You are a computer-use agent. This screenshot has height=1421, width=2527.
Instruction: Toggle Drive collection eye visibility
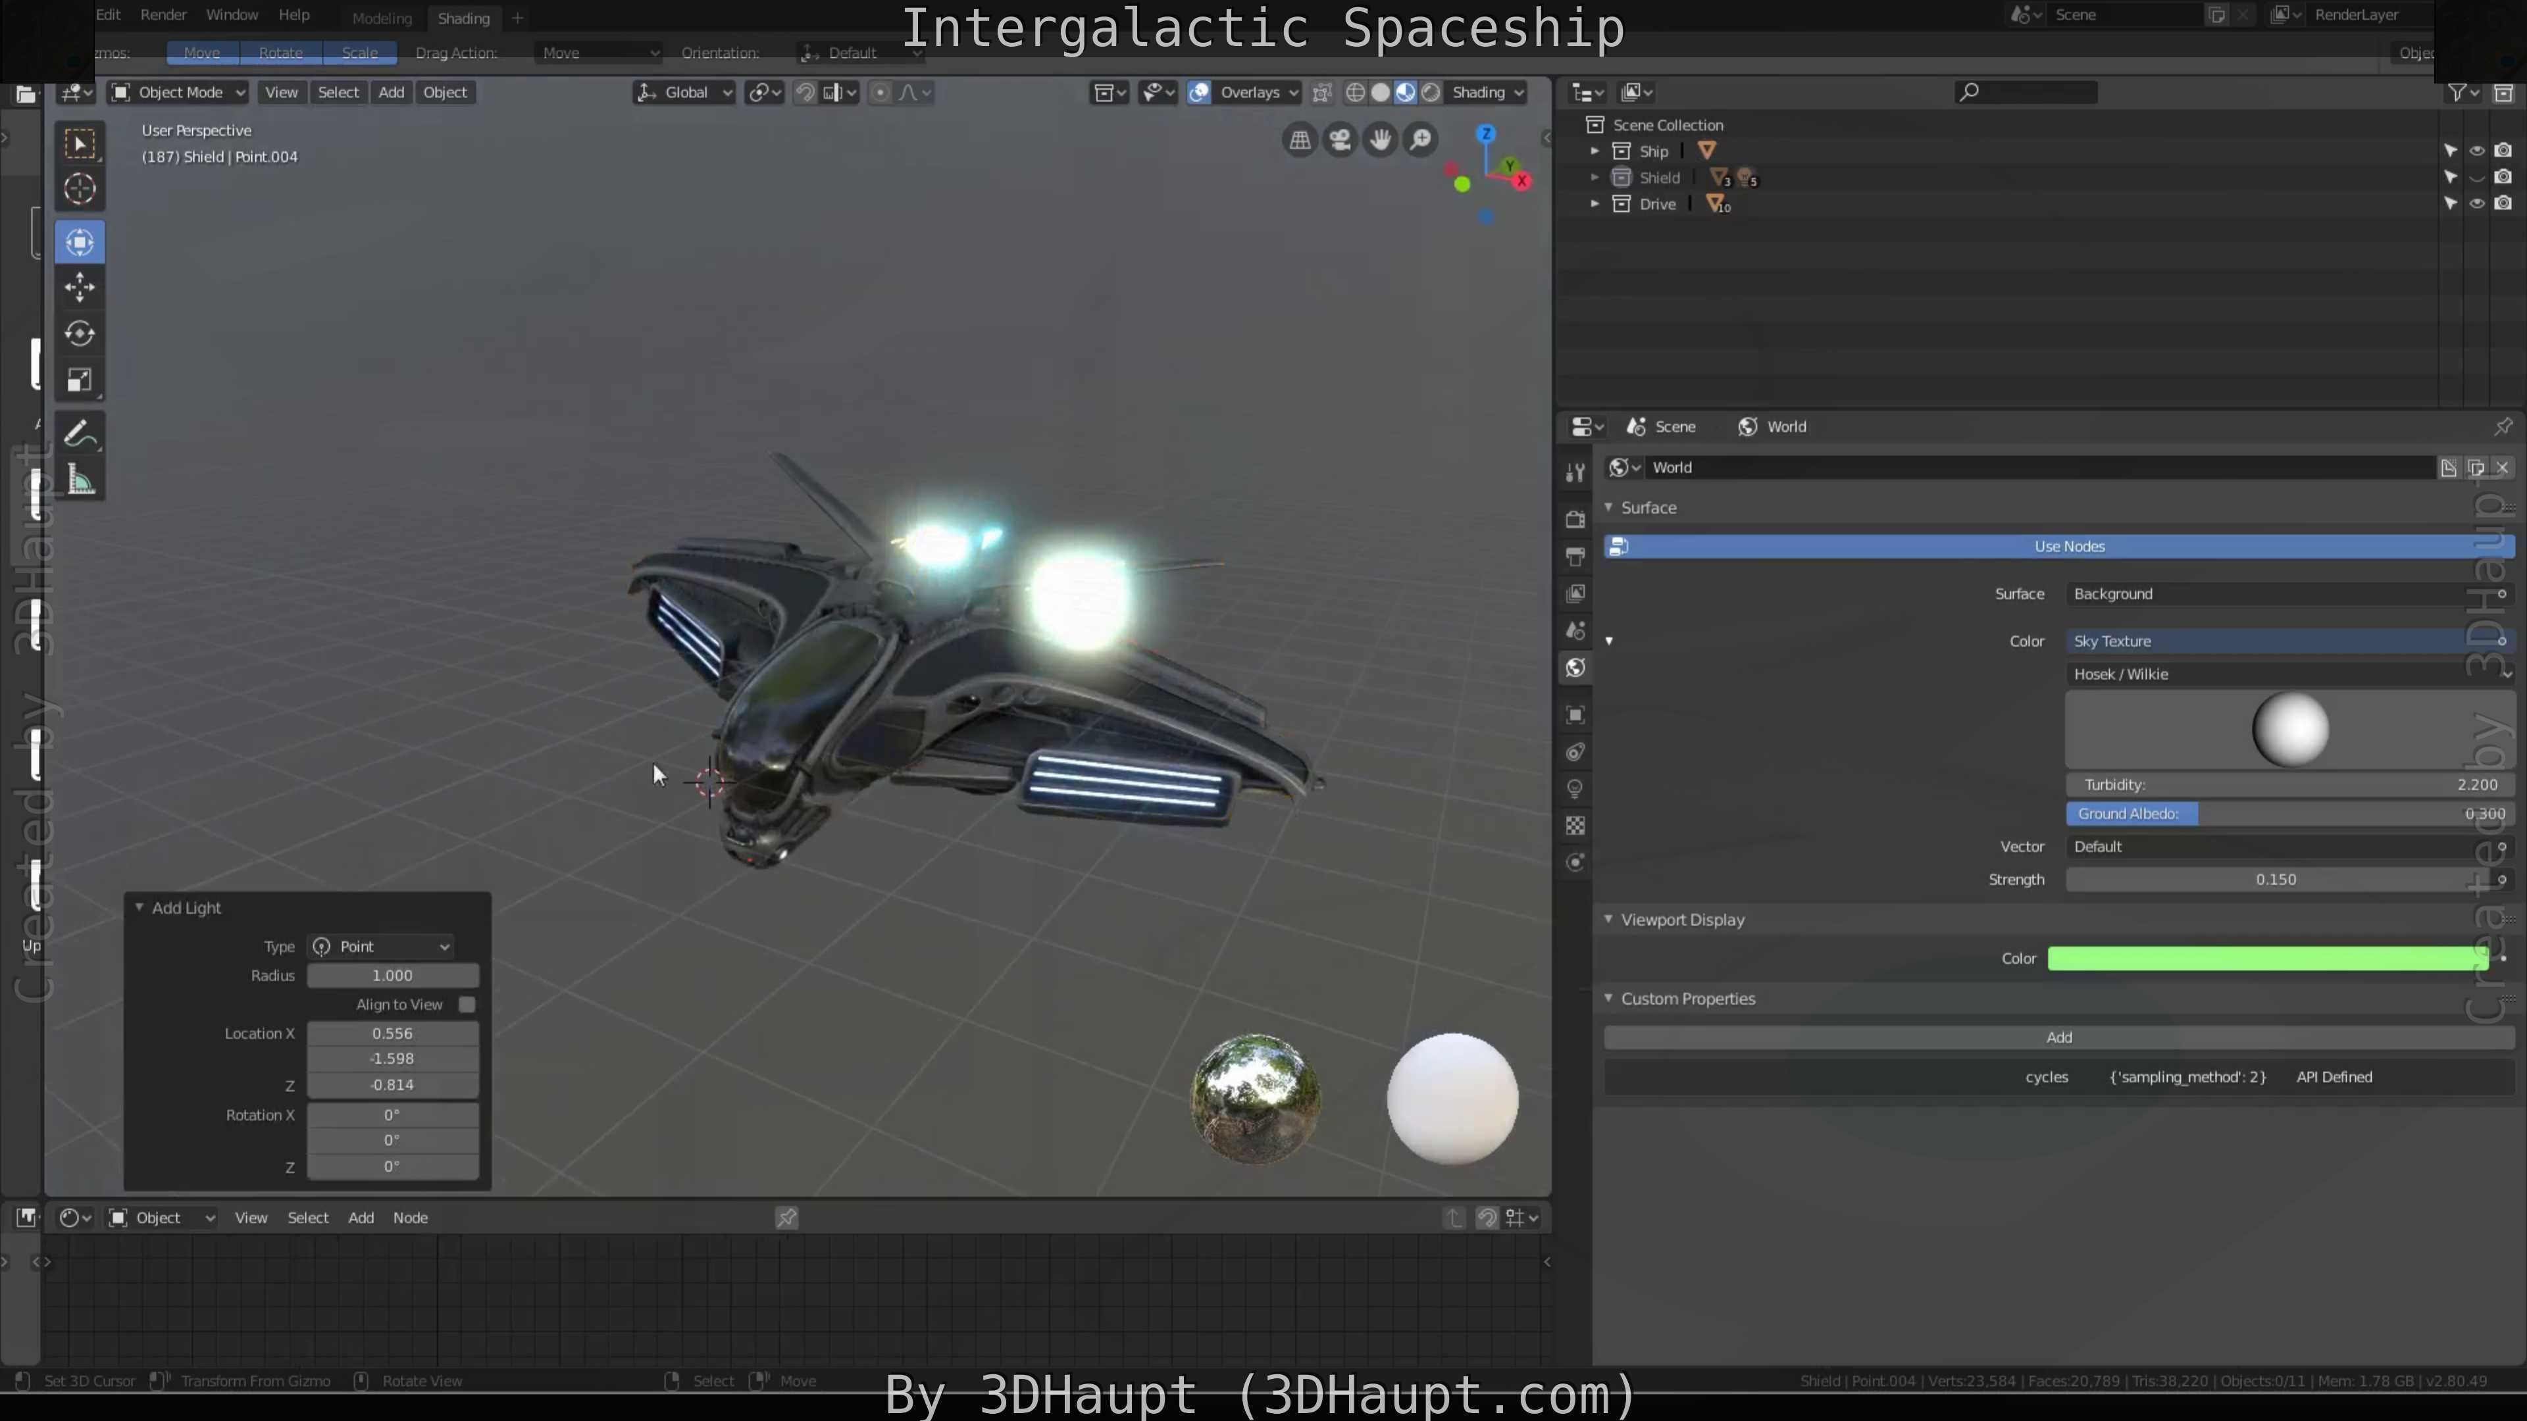[x=2477, y=204]
